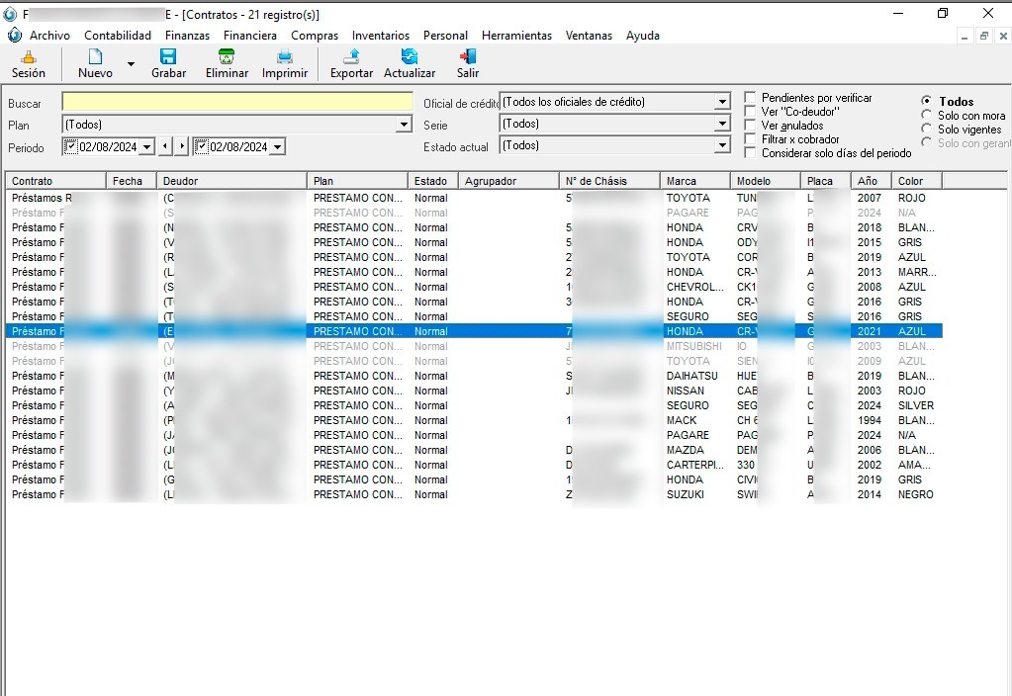The height and width of the screenshot is (696, 1012).
Task: Click into the yellow Buscar search field
Action: tap(237, 102)
